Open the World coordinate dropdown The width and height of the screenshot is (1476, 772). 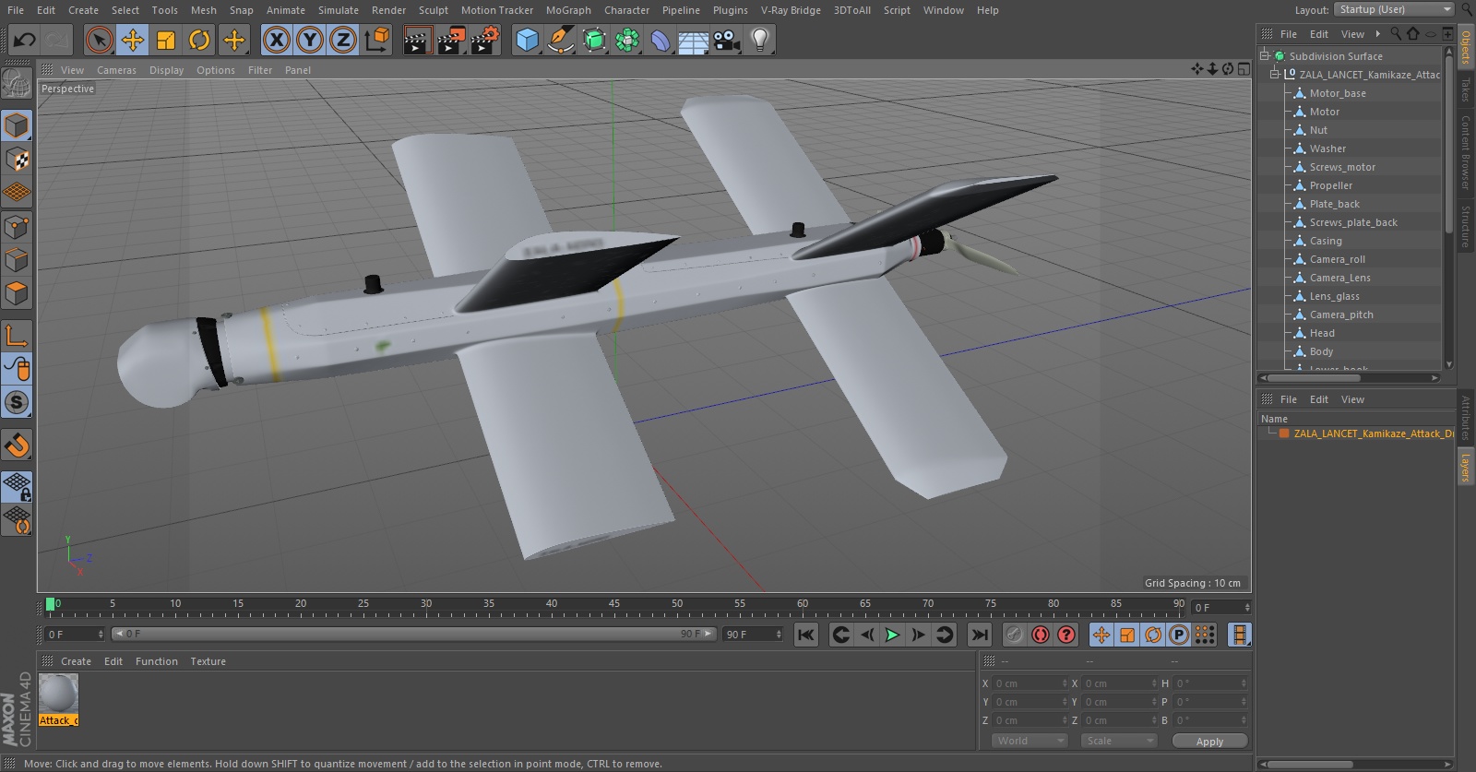point(1030,741)
